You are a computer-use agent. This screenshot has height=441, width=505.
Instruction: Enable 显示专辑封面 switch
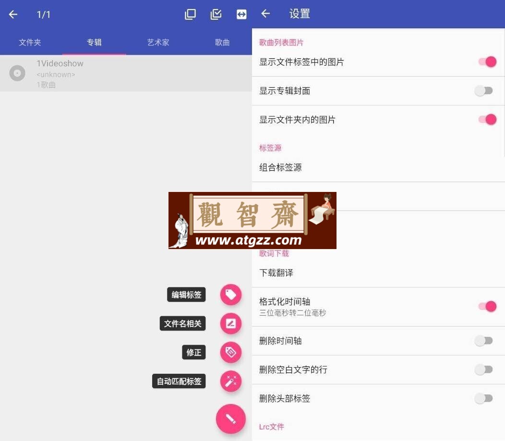tap(483, 91)
